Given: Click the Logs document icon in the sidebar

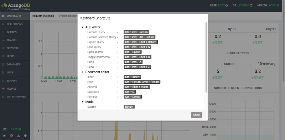Looking at the screenshot, I should point(3,72).
